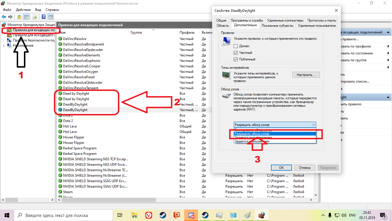Screen dimensions: 392x221
Task: Open the Вид menu
Action: tap(38, 10)
